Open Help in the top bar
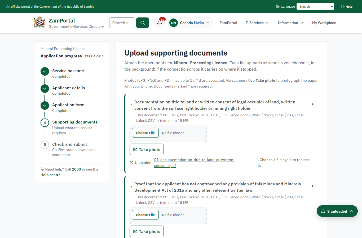Screen dimensions: 362x238 tap(347, 6)
